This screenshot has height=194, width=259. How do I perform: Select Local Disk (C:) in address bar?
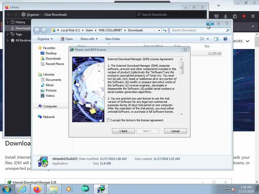[70, 30]
